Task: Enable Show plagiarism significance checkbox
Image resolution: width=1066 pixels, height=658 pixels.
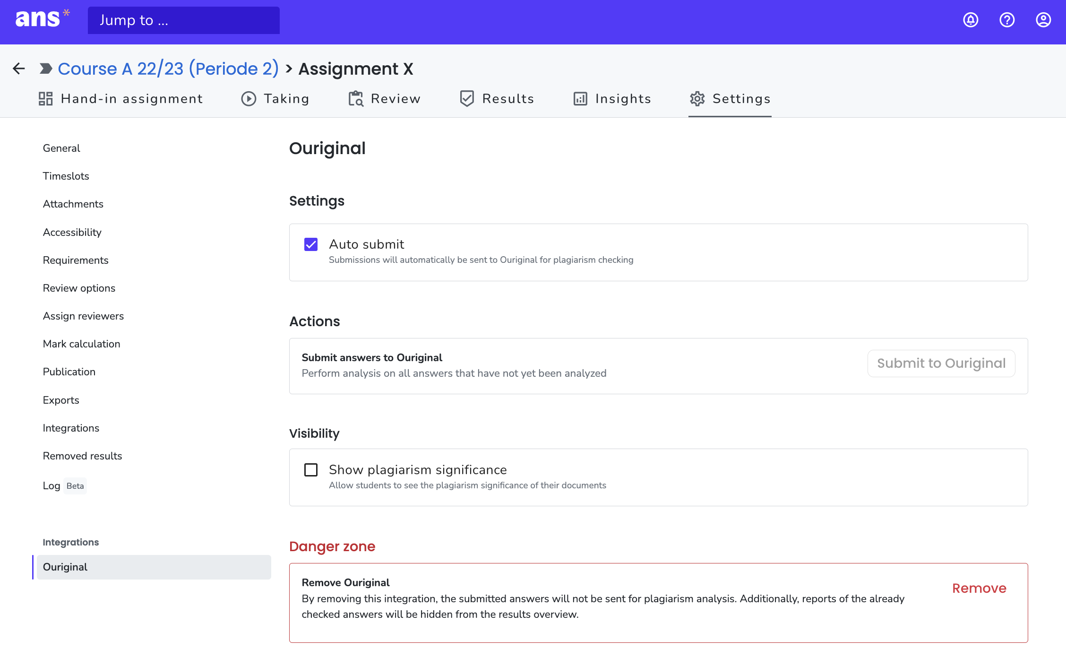Action: pos(311,470)
